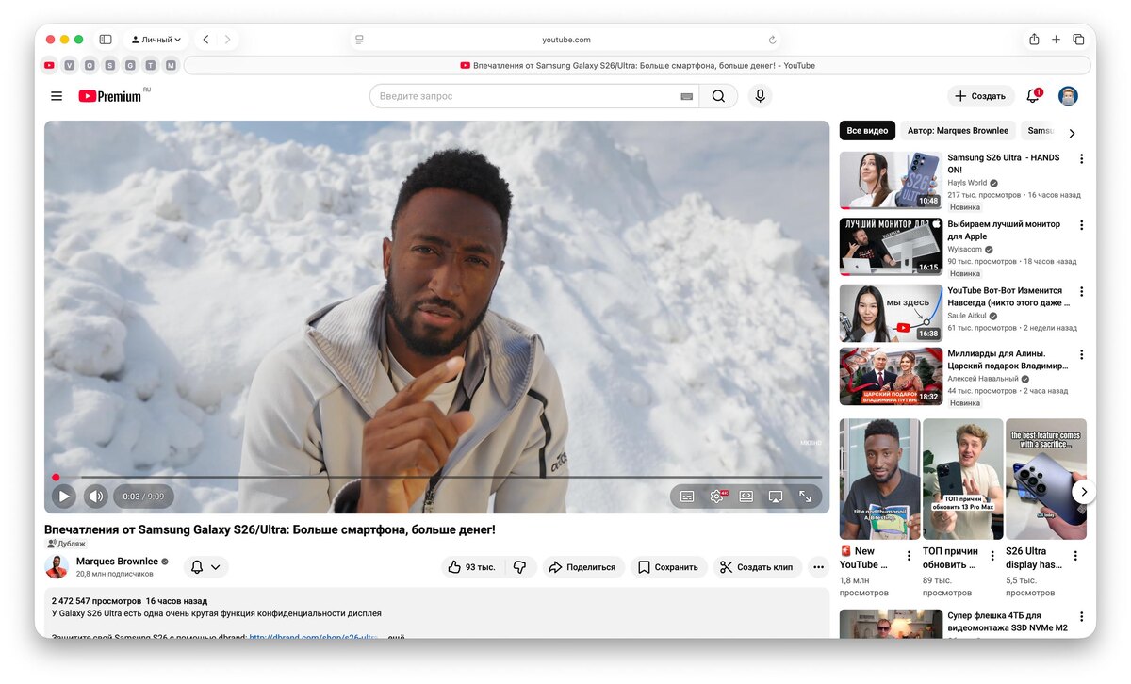The height and width of the screenshot is (684, 1131).
Task: Toggle the Safari sidebar
Action: point(106,40)
